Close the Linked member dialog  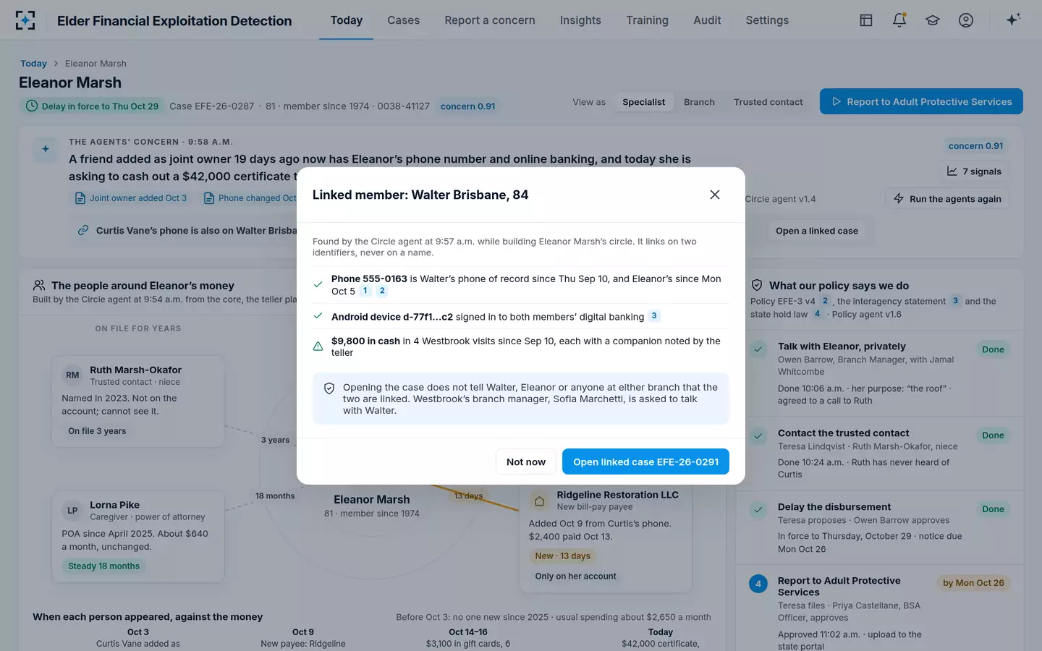[x=715, y=195]
